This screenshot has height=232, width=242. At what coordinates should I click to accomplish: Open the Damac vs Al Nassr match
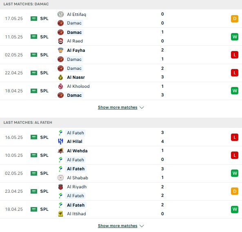pyautogui.click(x=121, y=73)
